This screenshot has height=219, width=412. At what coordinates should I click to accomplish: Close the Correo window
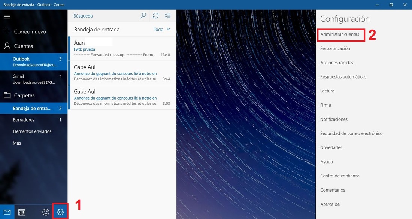point(405,5)
